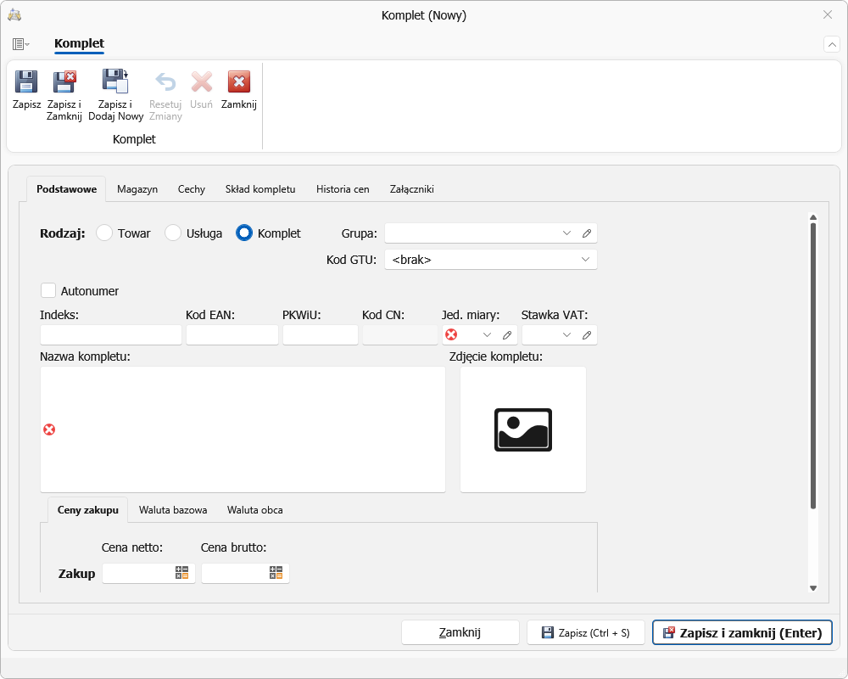Switch to the Waluta bazowa tab

pyautogui.click(x=173, y=510)
